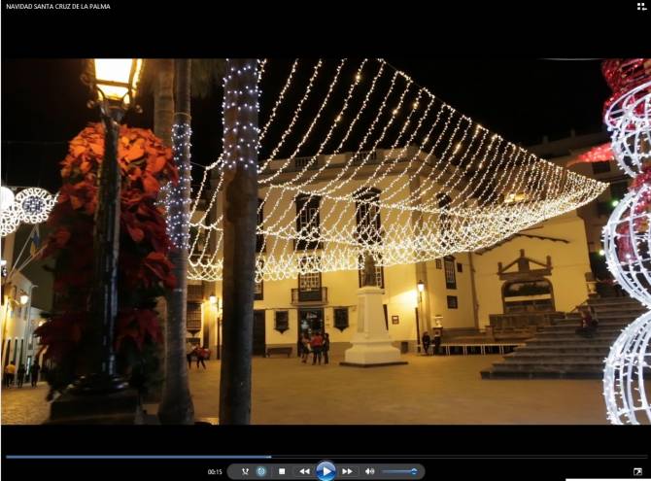Stop the video playback
651x481 pixels.
pos(282,471)
